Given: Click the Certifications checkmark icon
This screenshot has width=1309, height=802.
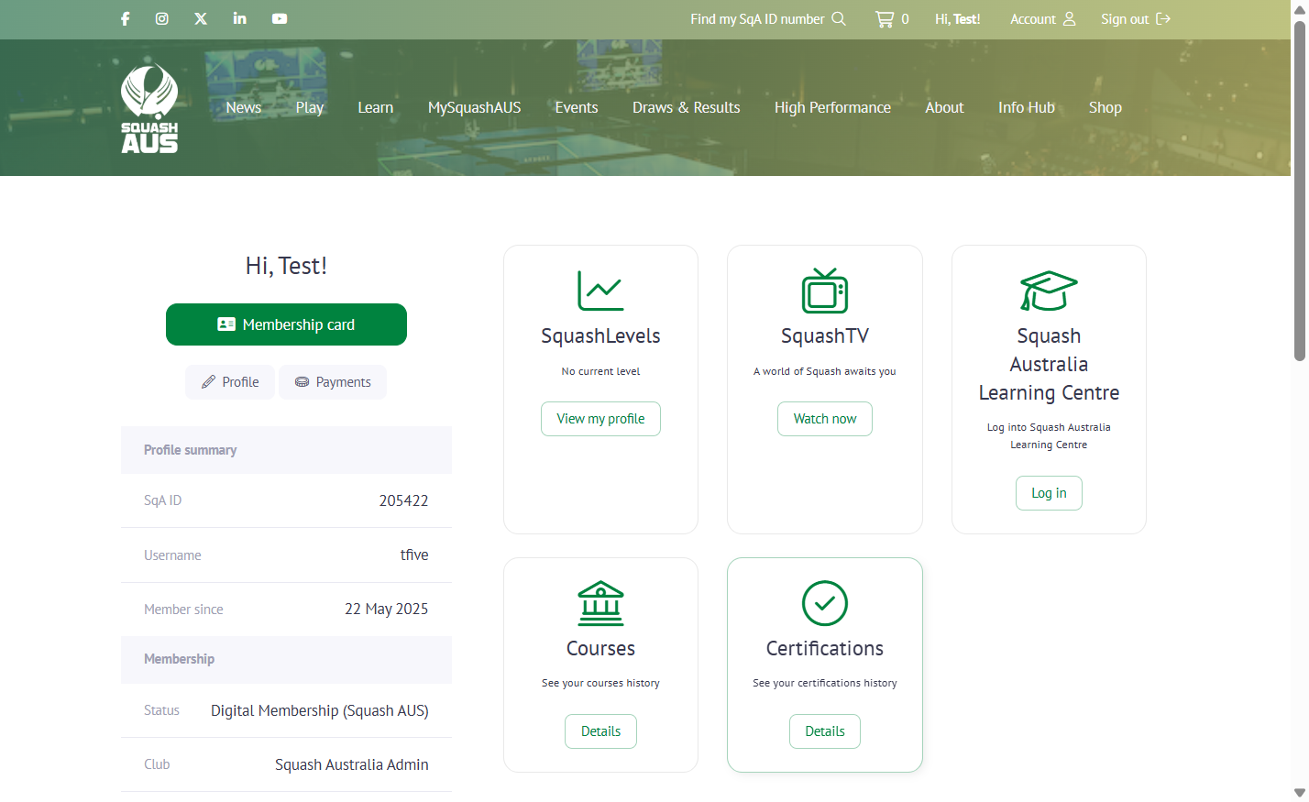Looking at the screenshot, I should [x=825, y=603].
